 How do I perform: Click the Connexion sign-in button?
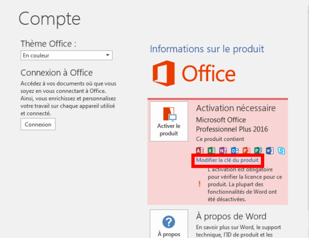click(38, 124)
